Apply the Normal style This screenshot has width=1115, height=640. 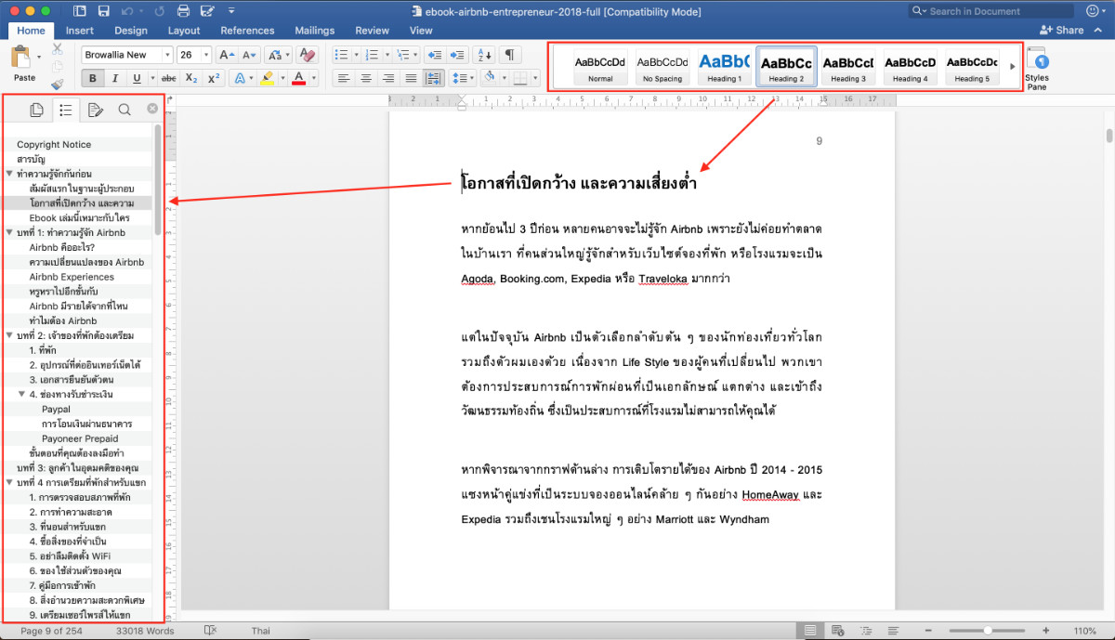(600, 67)
